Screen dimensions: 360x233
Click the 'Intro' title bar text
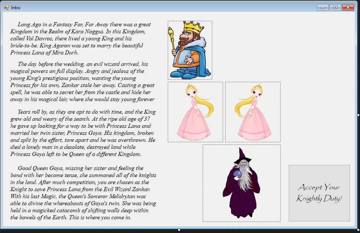[16, 7]
